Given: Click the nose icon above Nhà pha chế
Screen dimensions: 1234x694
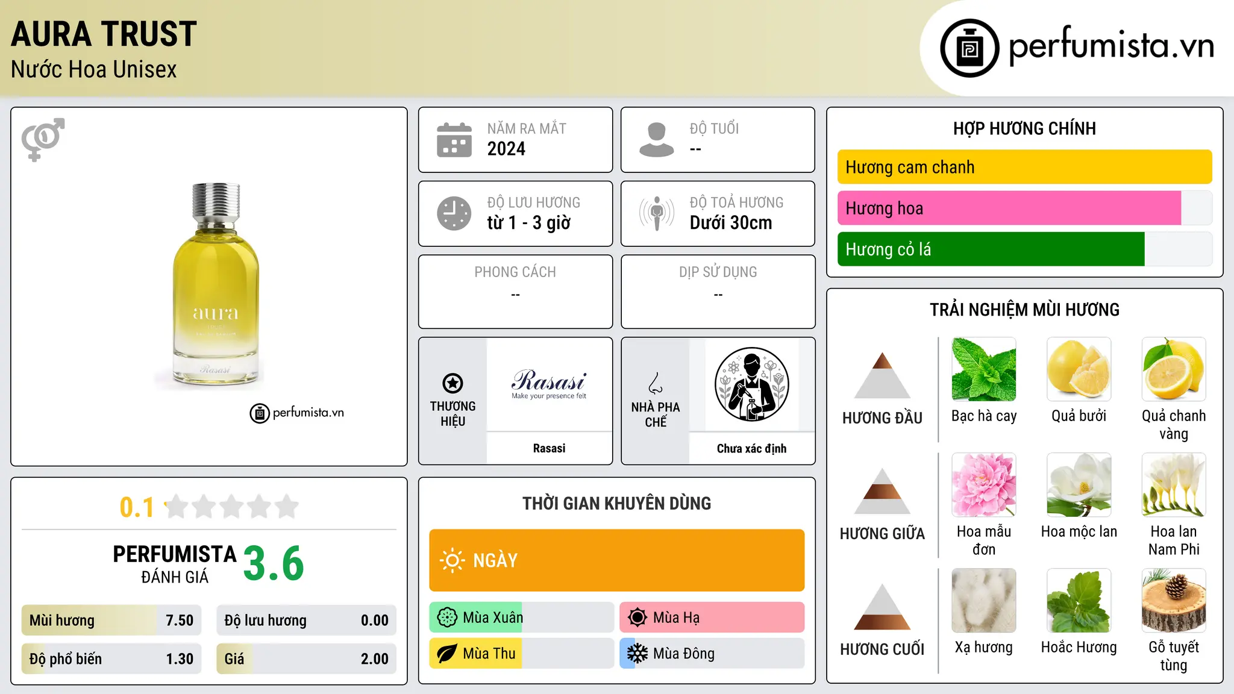Looking at the screenshot, I should pos(656,383).
